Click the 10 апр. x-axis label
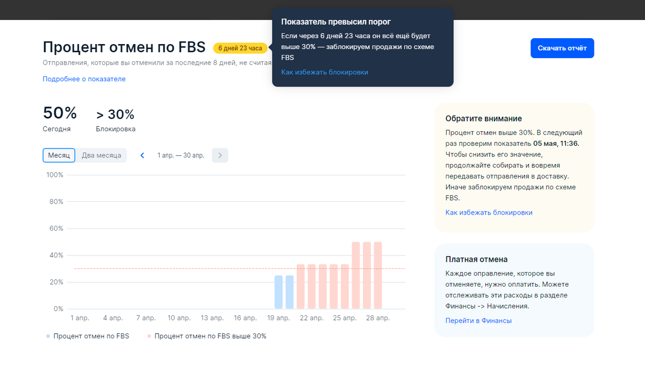 179,318
